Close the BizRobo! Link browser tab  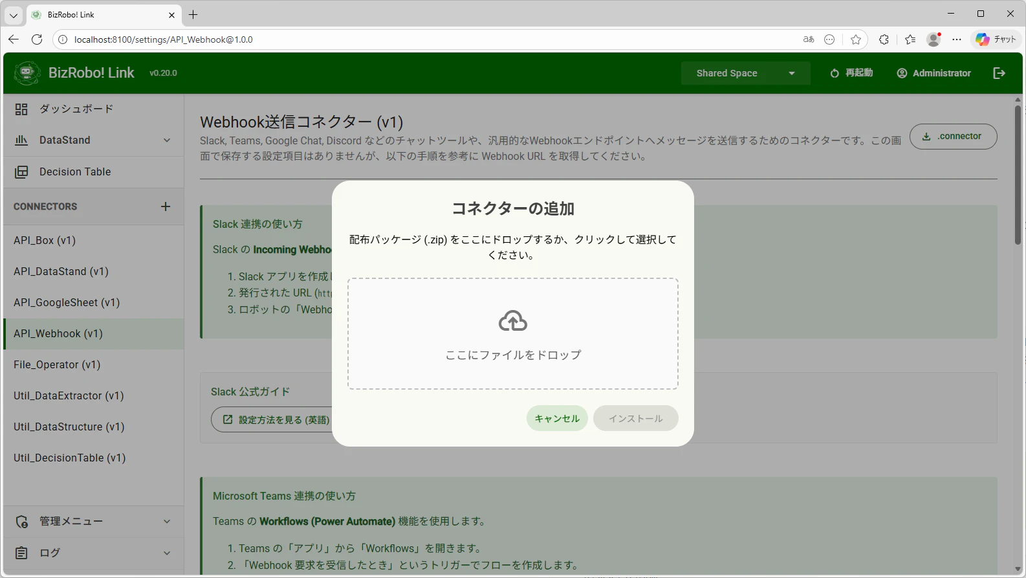[x=171, y=15]
